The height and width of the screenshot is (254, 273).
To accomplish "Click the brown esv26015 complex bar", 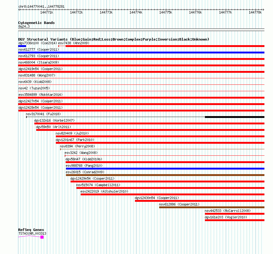I will (165, 175).
